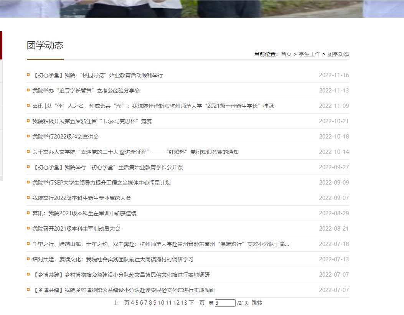
Task: Go to the next page via 下一页
Action: 196,303
